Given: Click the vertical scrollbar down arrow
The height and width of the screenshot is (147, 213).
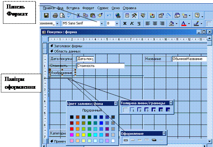Looking at the screenshot, I should tap(209, 141).
